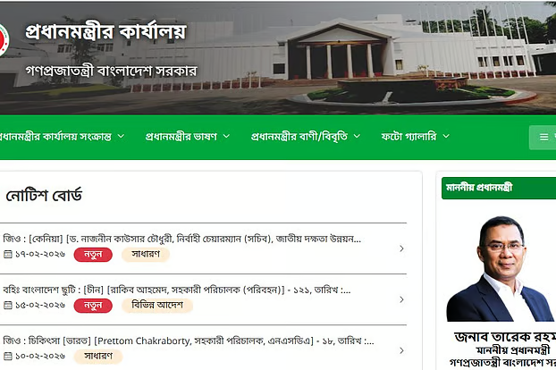
Task: Expand the প্রধানমন্ত্রীর বাণী/বিবৃতি dropdown chevron
Action: click(x=357, y=136)
